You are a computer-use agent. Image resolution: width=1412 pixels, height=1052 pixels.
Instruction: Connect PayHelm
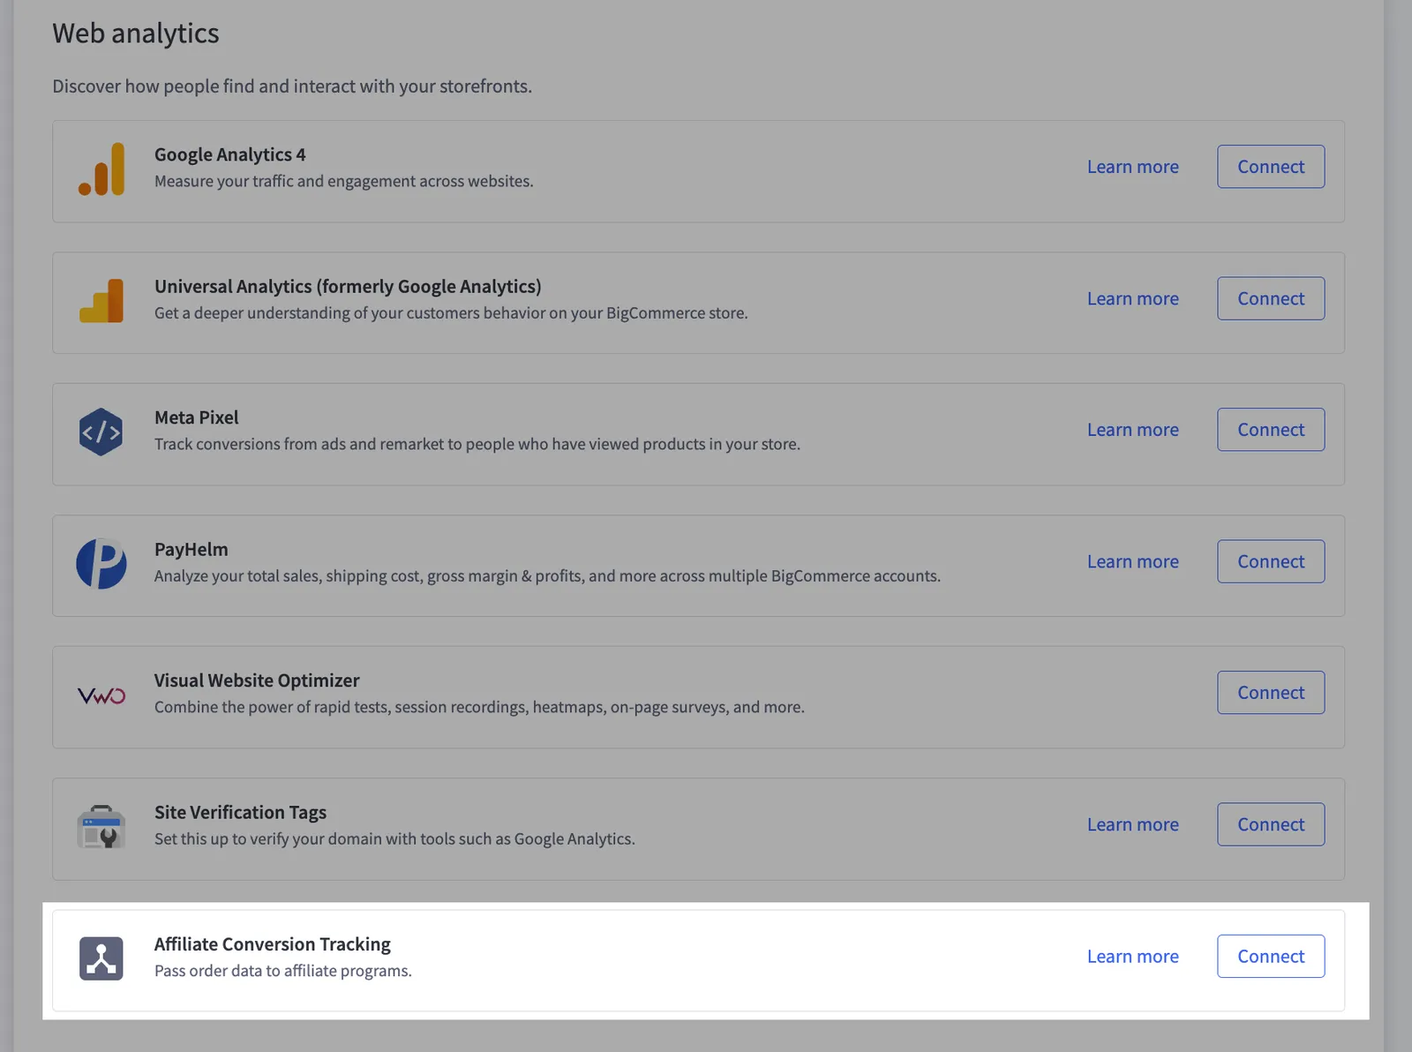click(1271, 561)
